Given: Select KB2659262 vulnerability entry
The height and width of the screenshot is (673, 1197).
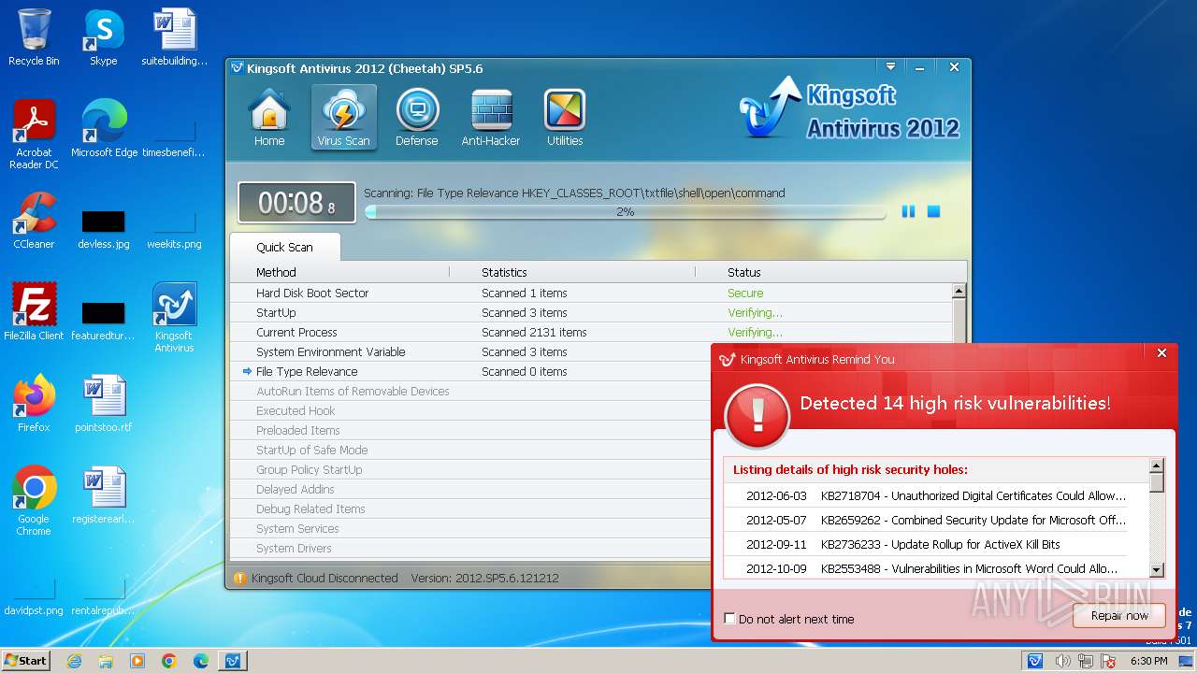Looking at the screenshot, I should tap(936, 520).
